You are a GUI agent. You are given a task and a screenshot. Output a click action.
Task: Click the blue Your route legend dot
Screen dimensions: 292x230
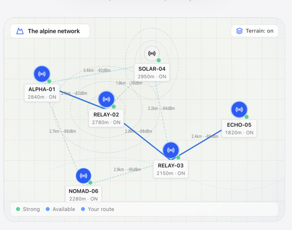(x=83, y=209)
